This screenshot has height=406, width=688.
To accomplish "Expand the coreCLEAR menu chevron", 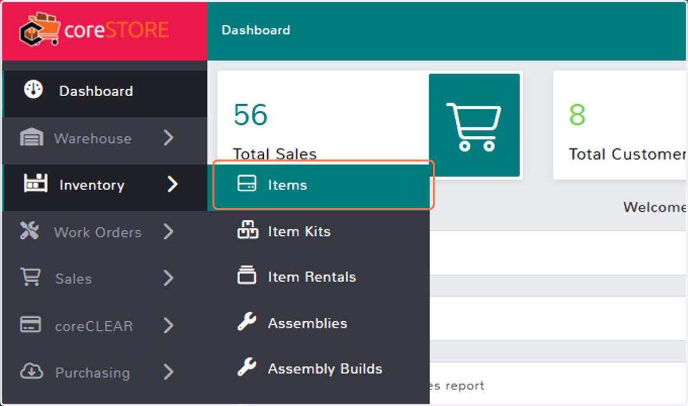I will (168, 325).
